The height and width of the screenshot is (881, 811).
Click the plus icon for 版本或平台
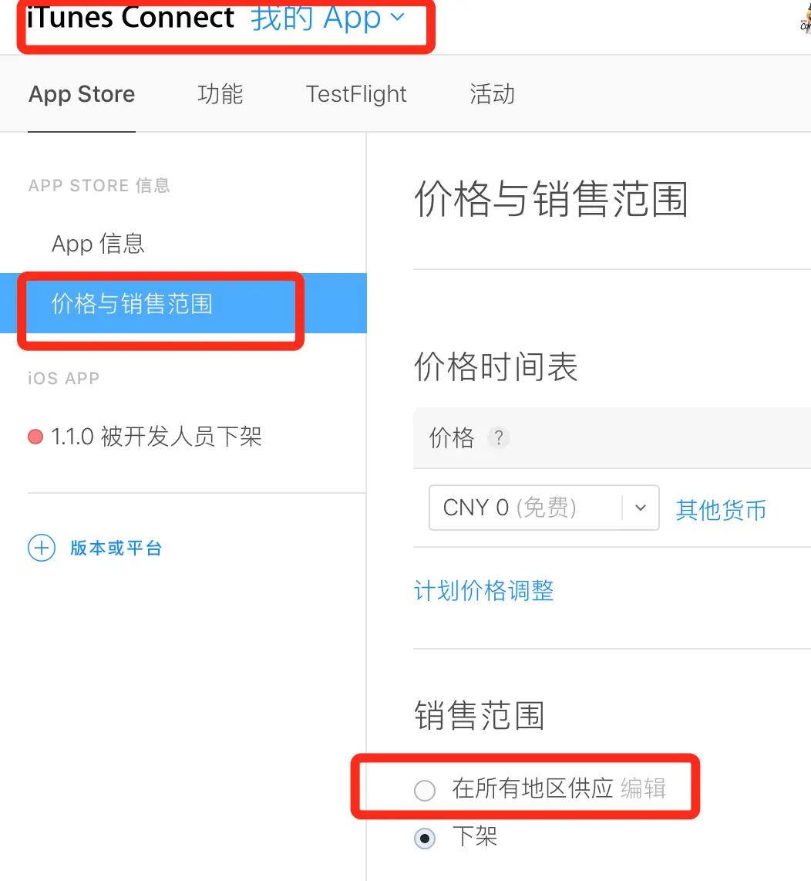click(x=42, y=548)
